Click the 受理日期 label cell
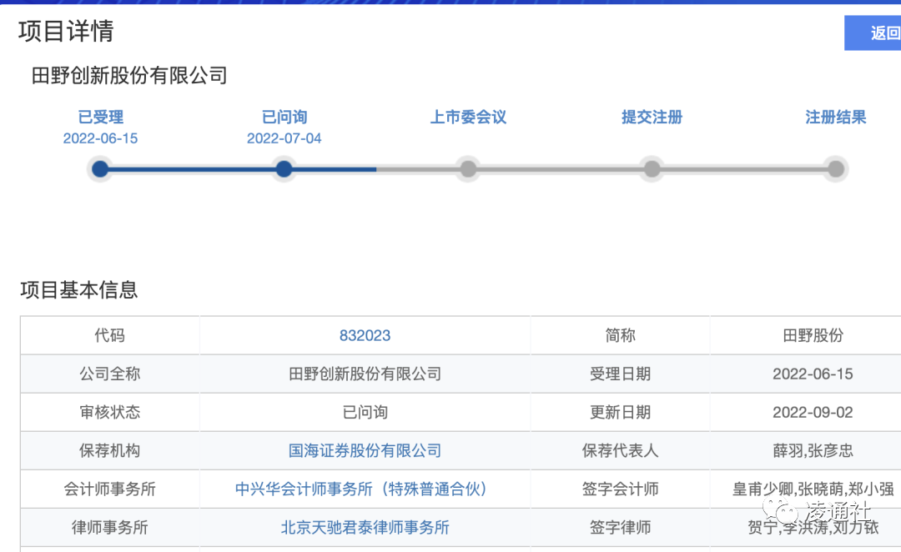Screen dimensions: 901x552 click(x=620, y=374)
